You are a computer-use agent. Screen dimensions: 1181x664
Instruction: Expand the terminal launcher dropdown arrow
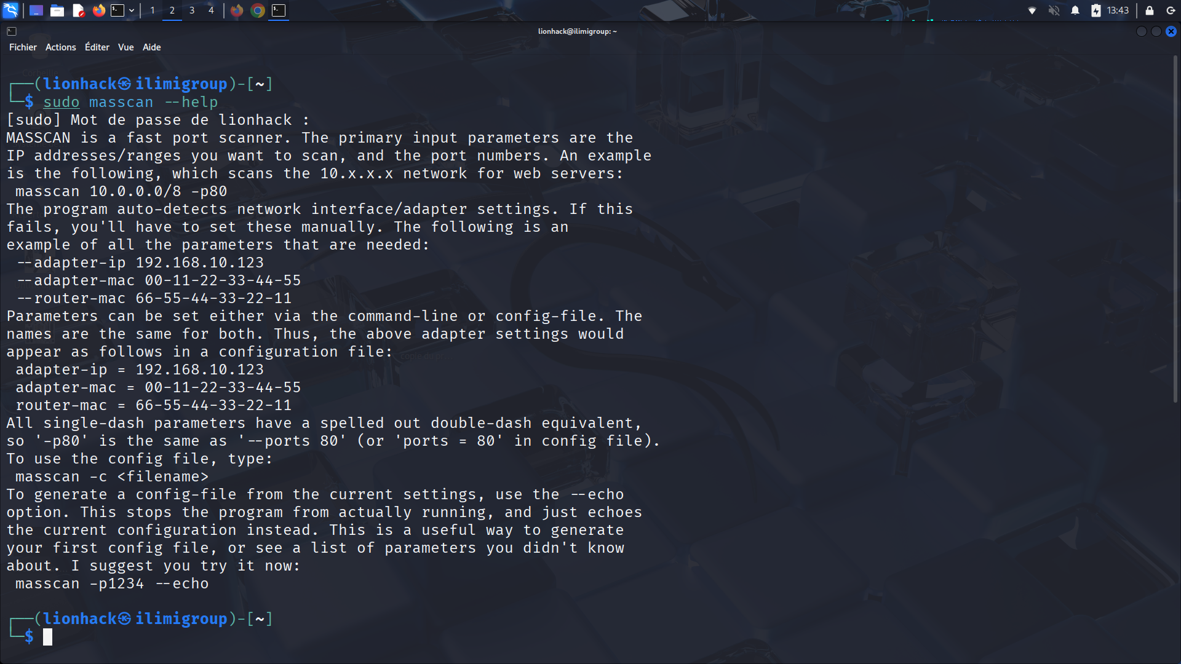[132, 10]
